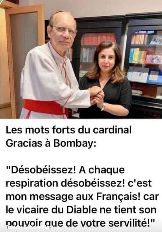Open the photo of the cardinal and woman
The image size is (162, 232).
(81, 59)
